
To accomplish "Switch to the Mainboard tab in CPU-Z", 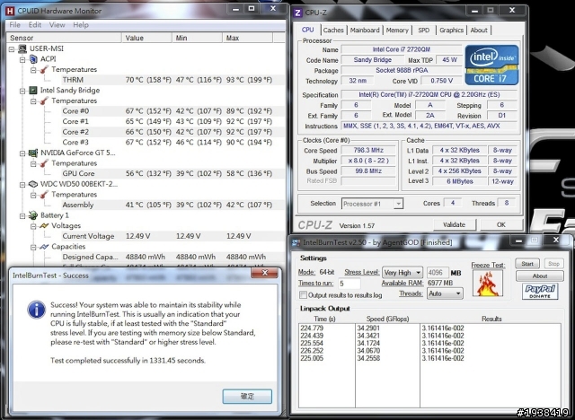I will coord(365,30).
